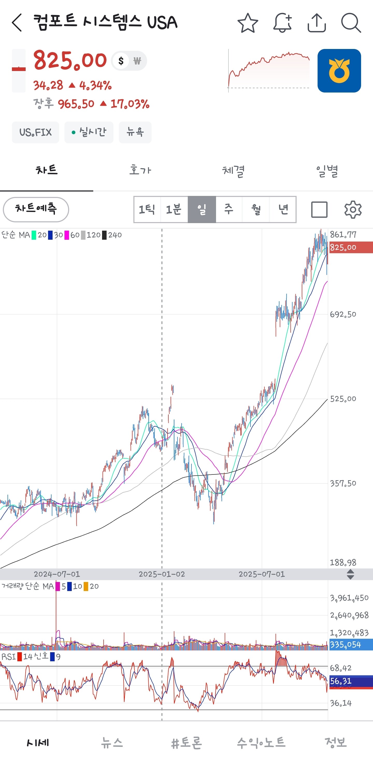This screenshot has width=373, height=766.
Task: Tap the after-hours 965.50 price
Action: [x=76, y=104]
